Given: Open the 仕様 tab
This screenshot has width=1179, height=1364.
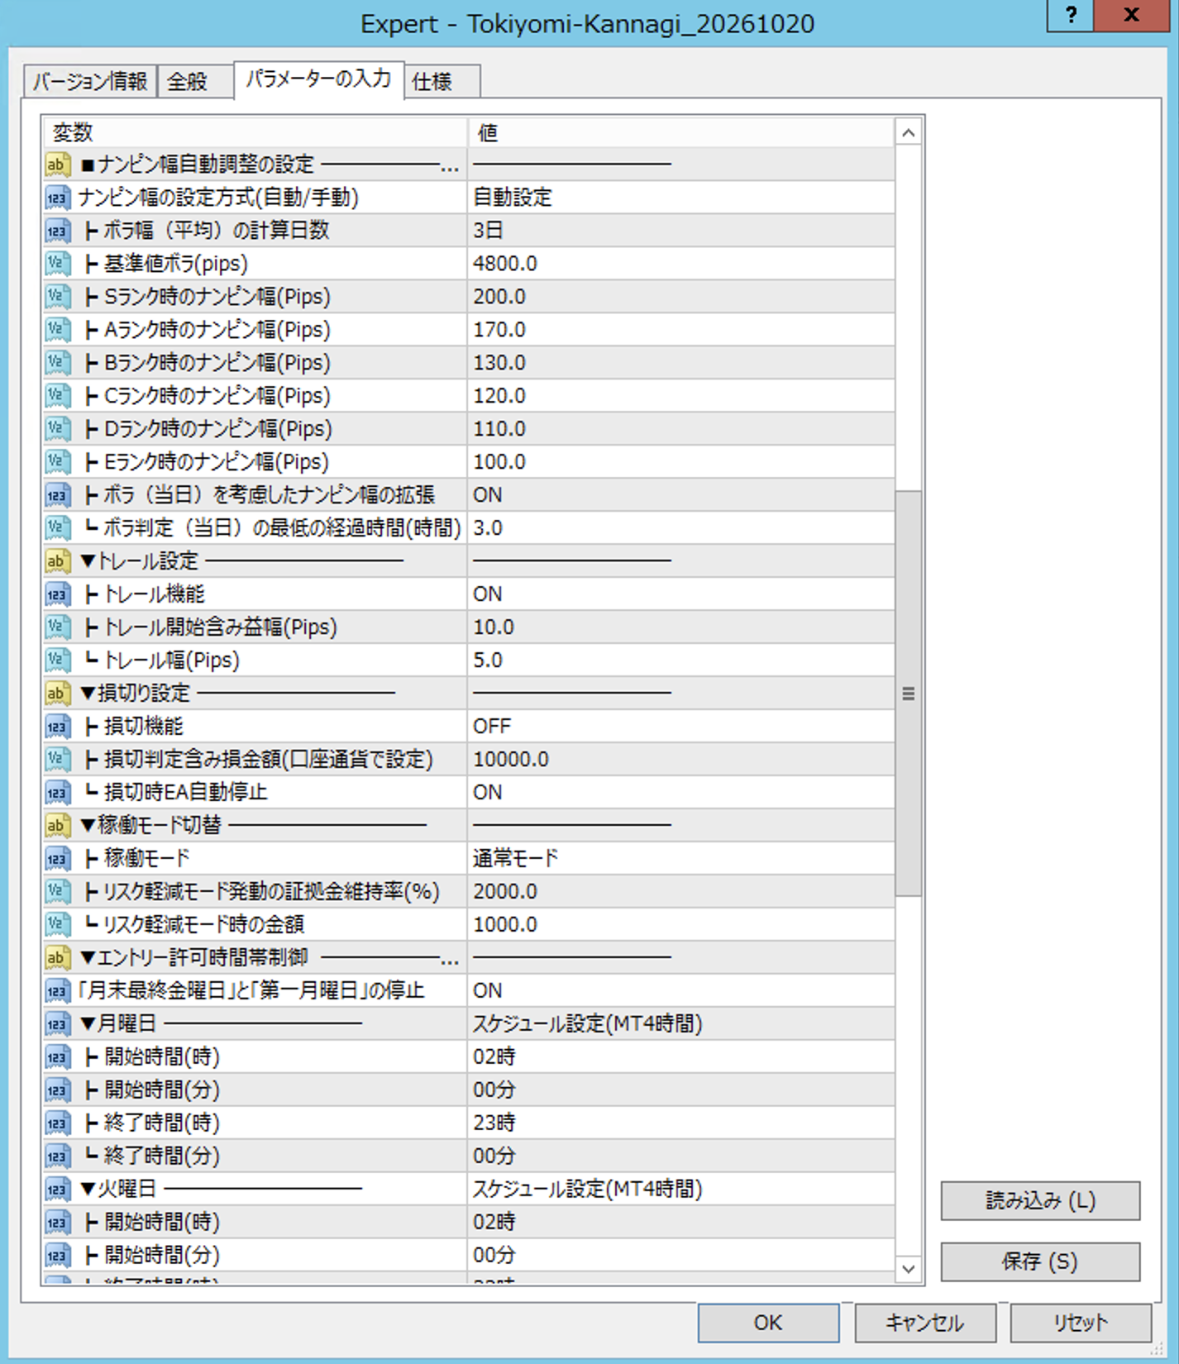Looking at the screenshot, I should pos(442,82).
